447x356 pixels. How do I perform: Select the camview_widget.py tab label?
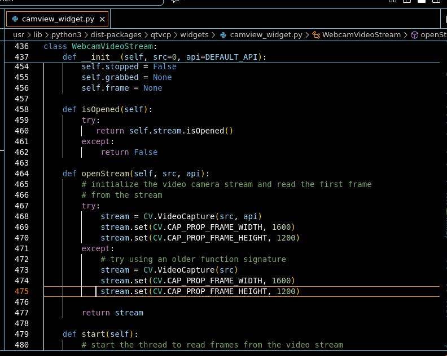[x=58, y=19]
